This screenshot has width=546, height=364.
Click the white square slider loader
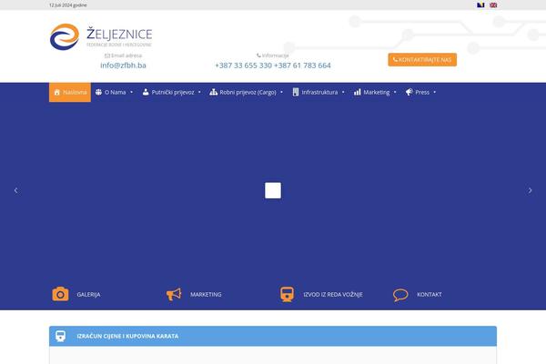point(273,190)
